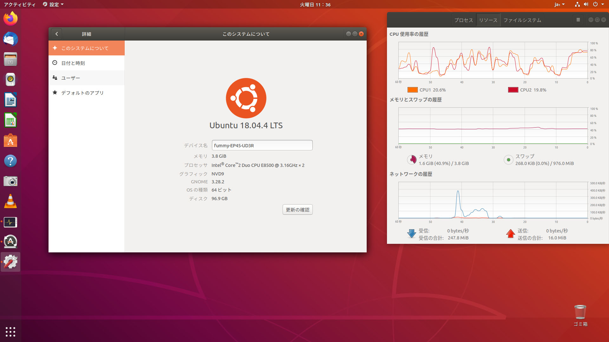Click the ネットワークの履歴 section heading
Image resolution: width=609 pixels, height=342 pixels.
click(411, 174)
